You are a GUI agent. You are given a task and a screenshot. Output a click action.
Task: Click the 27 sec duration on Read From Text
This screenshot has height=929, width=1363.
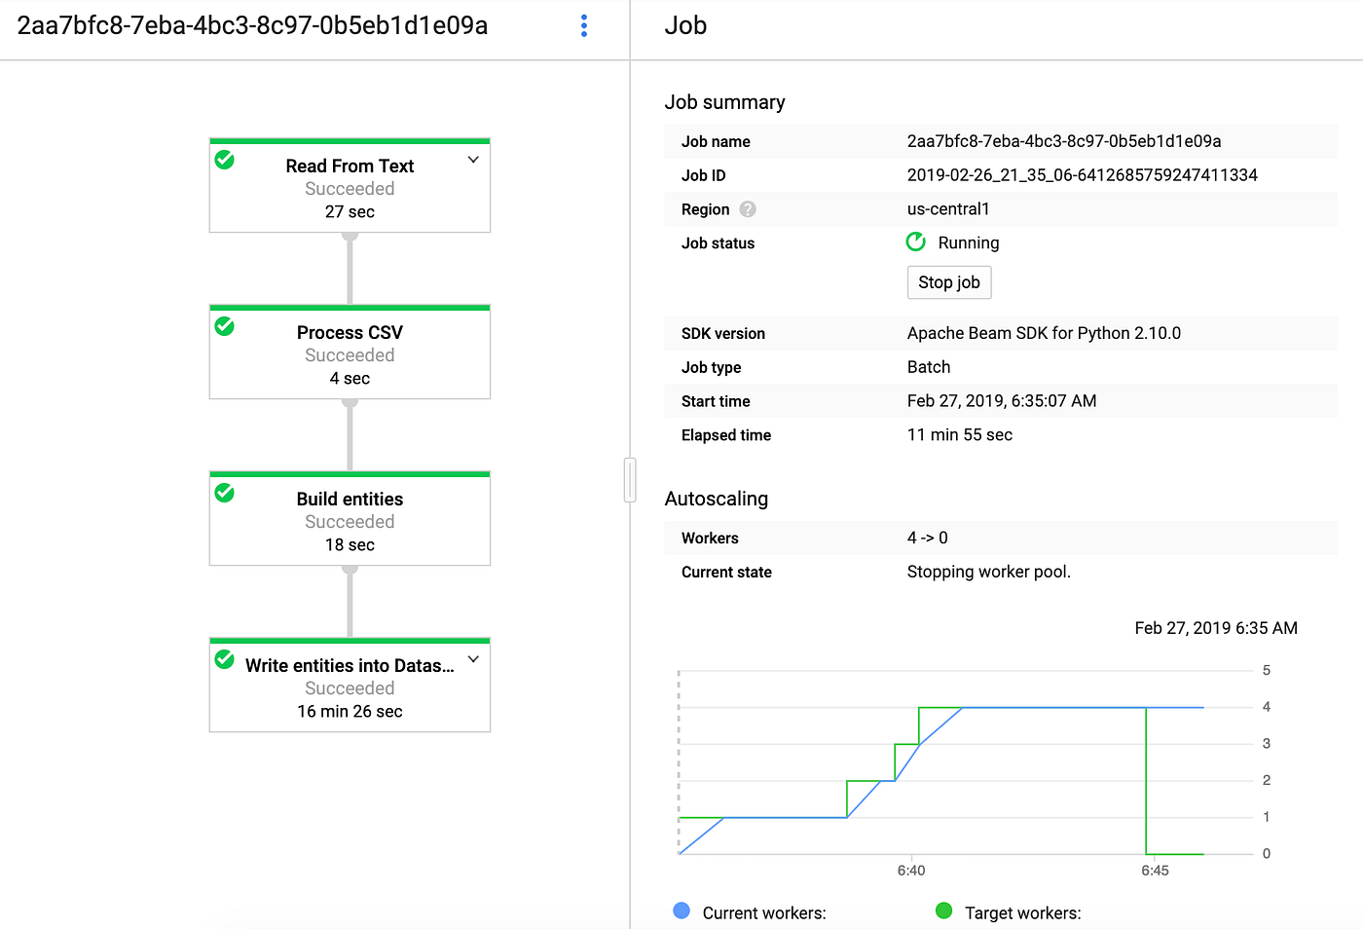coord(350,212)
